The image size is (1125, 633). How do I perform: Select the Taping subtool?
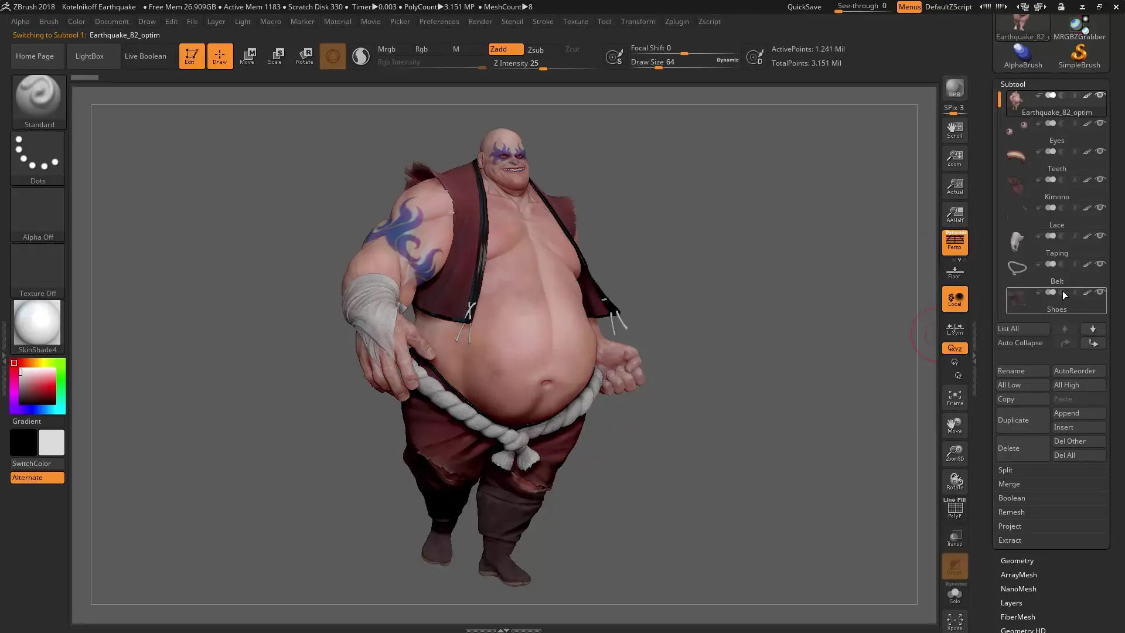pyautogui.click(x=1056, y=245)
